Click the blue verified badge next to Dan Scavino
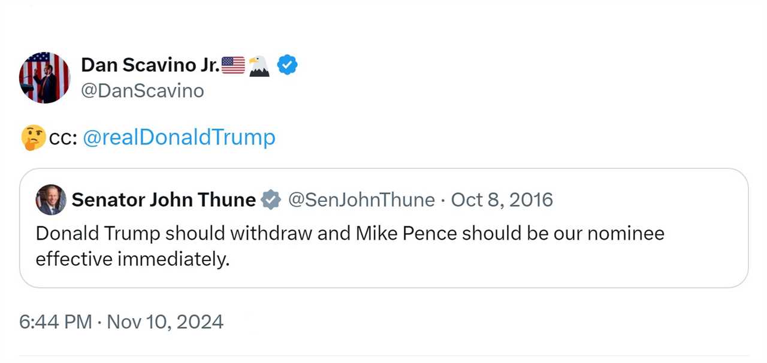The image size is (767, 363). (287, 65)
